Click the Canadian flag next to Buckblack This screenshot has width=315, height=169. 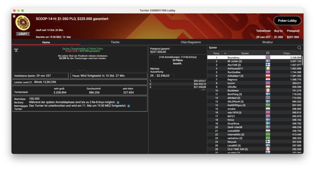(268, 91)
